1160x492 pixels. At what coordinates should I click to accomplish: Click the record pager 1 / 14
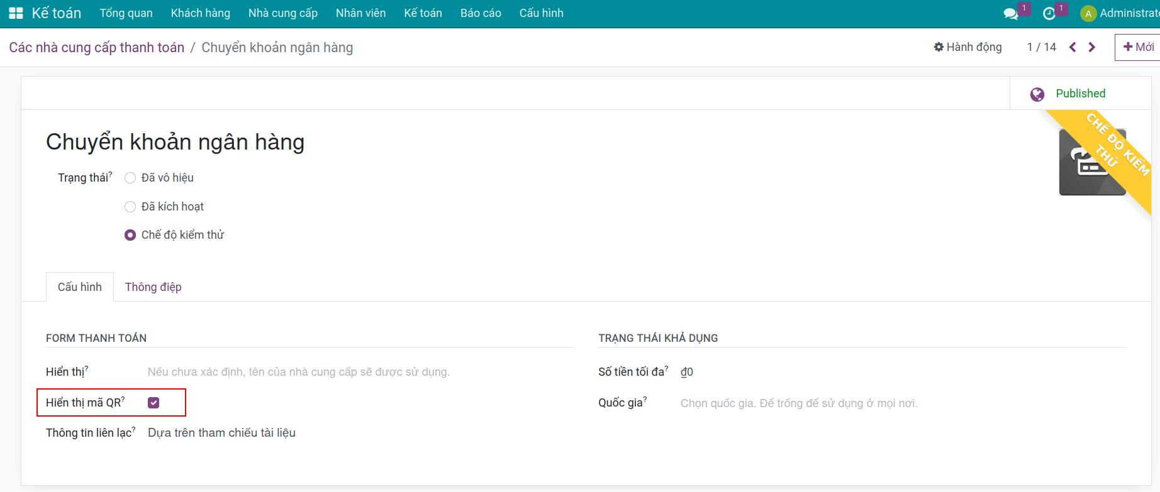pos(1042,47)
